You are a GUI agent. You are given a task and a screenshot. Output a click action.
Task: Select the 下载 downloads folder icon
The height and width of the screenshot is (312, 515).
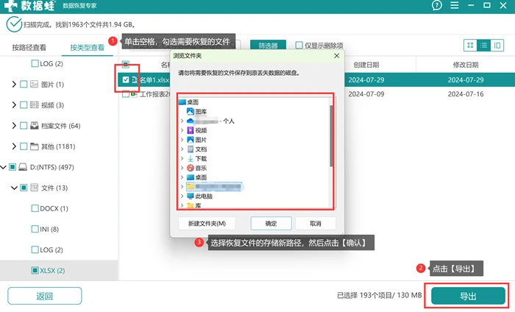coord(190,159)
